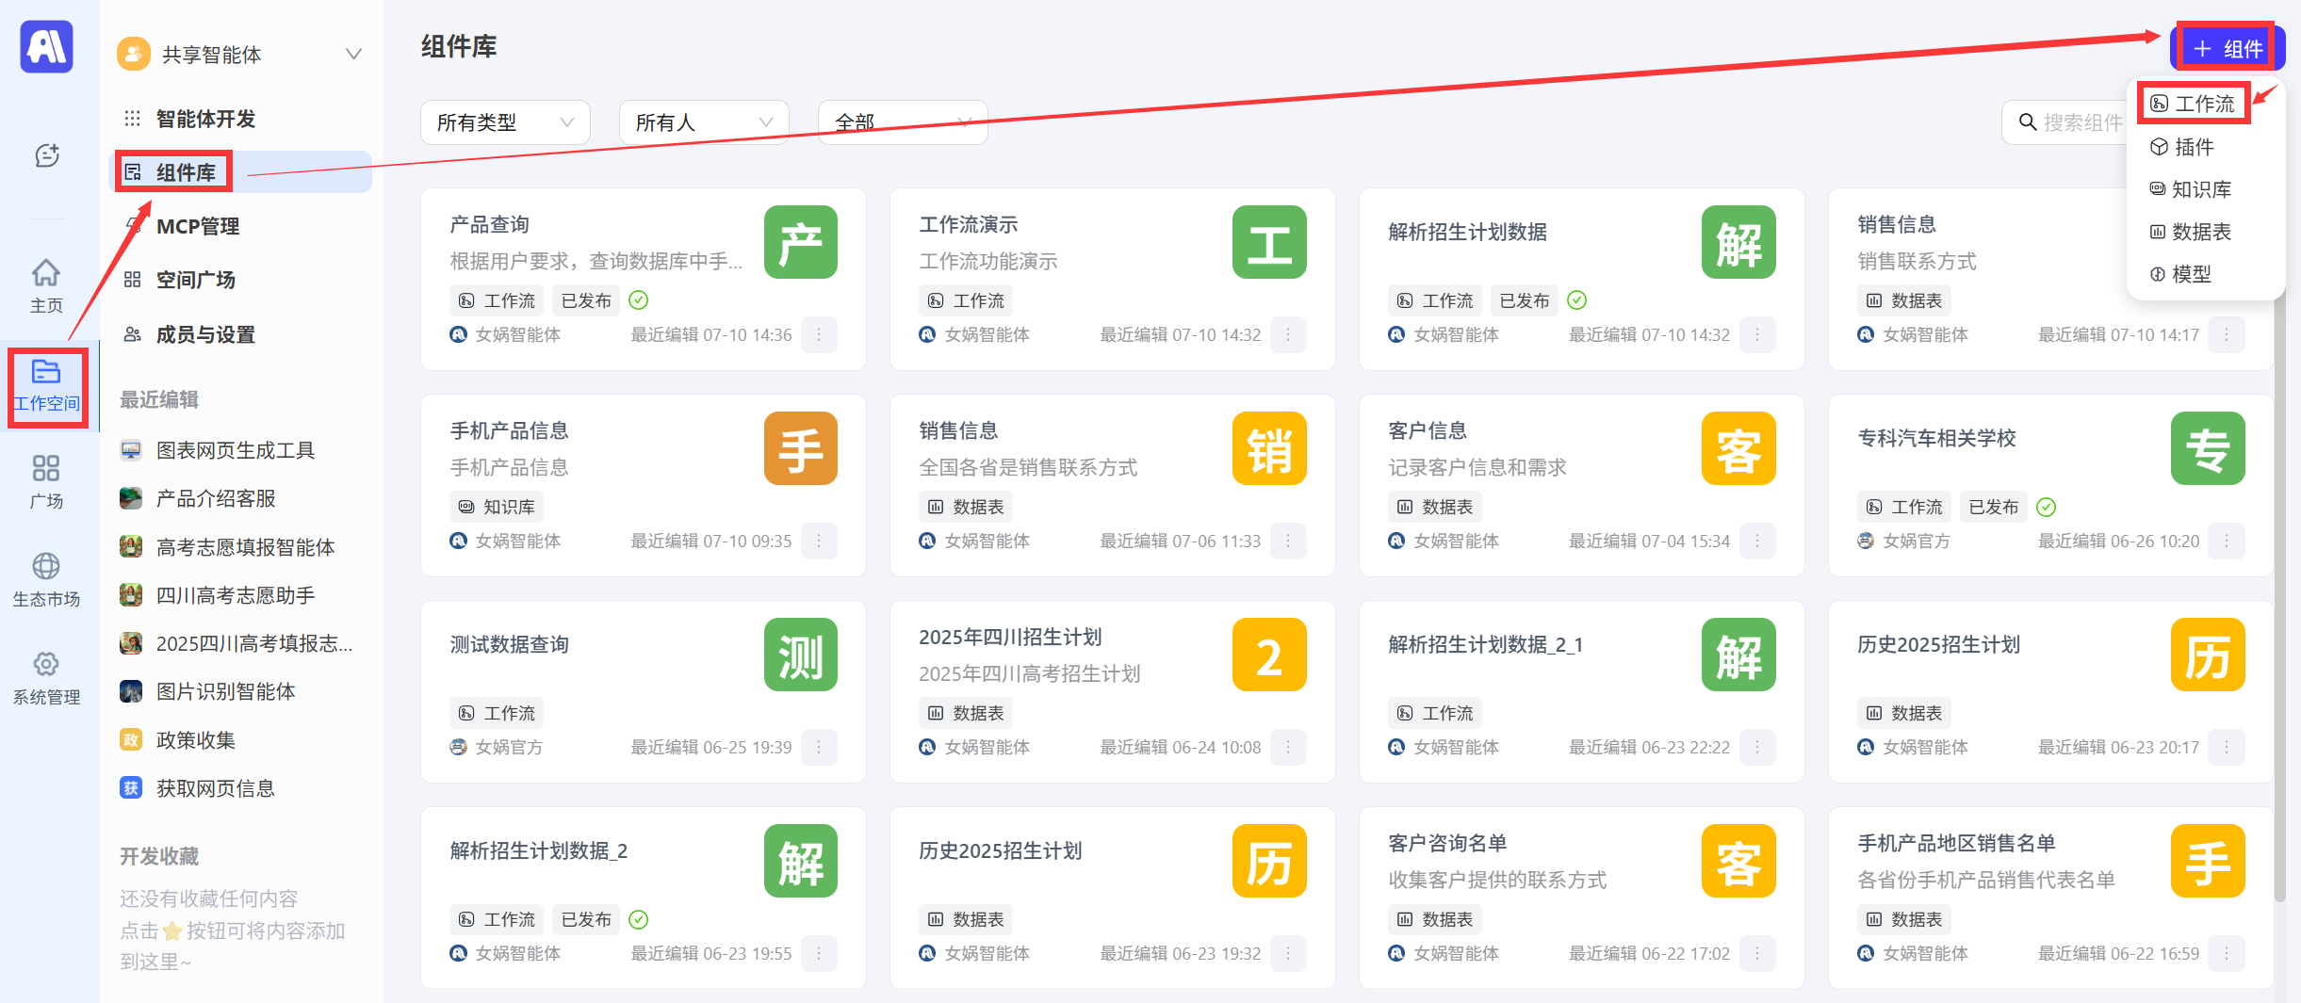Click the + 组件 add button
2301x1003 pixels.
click(2227, 48)
